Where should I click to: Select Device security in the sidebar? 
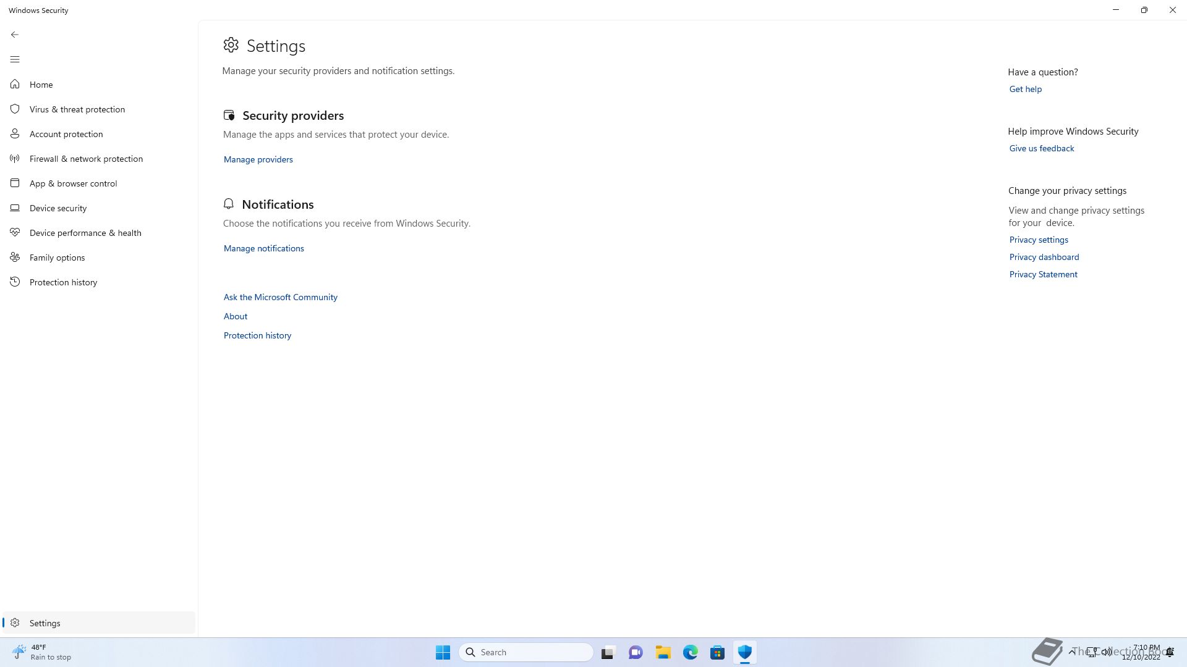pyautogui.click(x=99, y=208)
